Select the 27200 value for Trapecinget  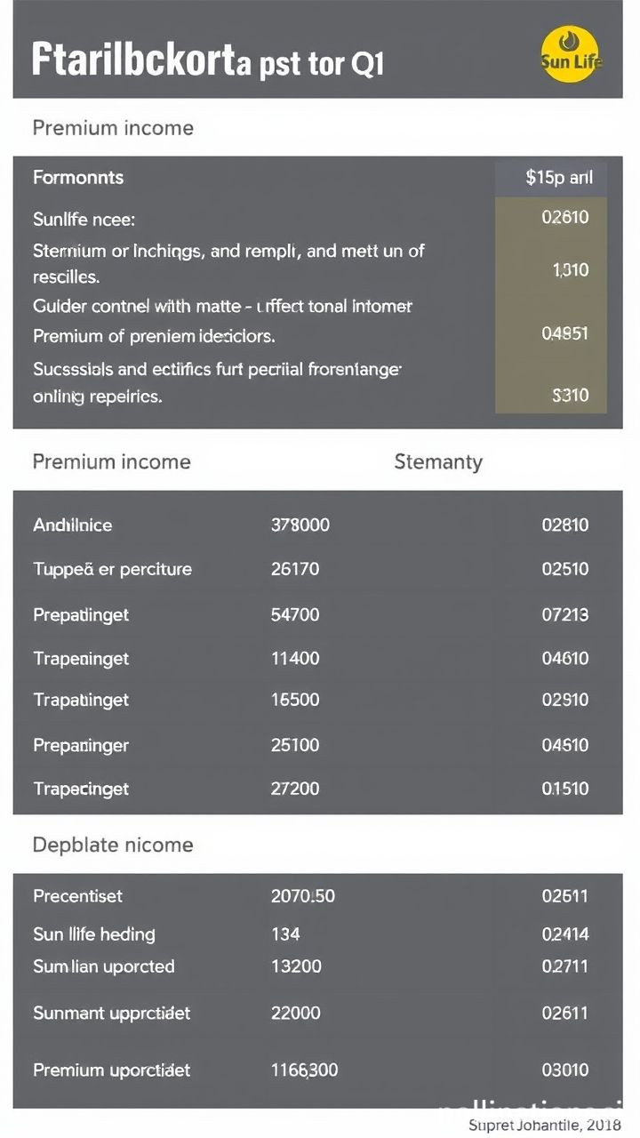click(x=295, y=789)
